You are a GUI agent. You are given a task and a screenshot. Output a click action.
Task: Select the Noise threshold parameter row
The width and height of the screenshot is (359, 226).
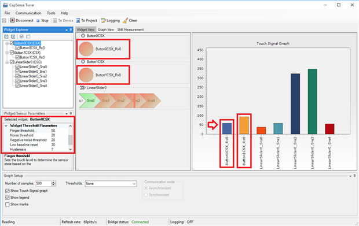click(36, 135)
